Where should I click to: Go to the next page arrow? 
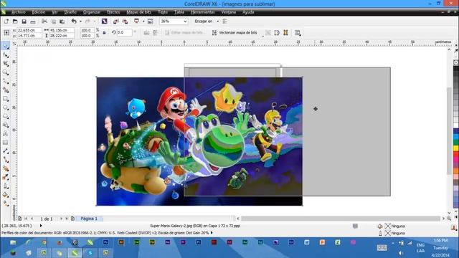(62, 219)
